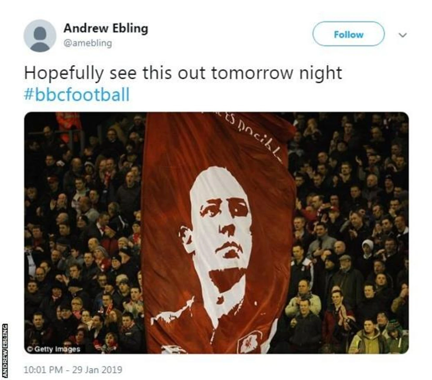Click the words 'tomorrow night' in the tweet
The image size is (432, 380).
pos(276,73)
